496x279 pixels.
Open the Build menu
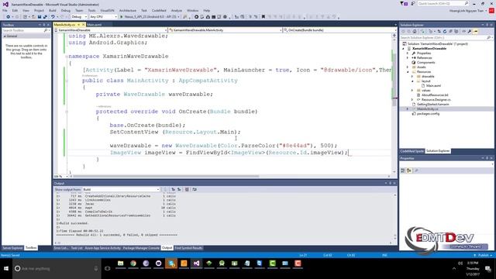coord(53,10)
